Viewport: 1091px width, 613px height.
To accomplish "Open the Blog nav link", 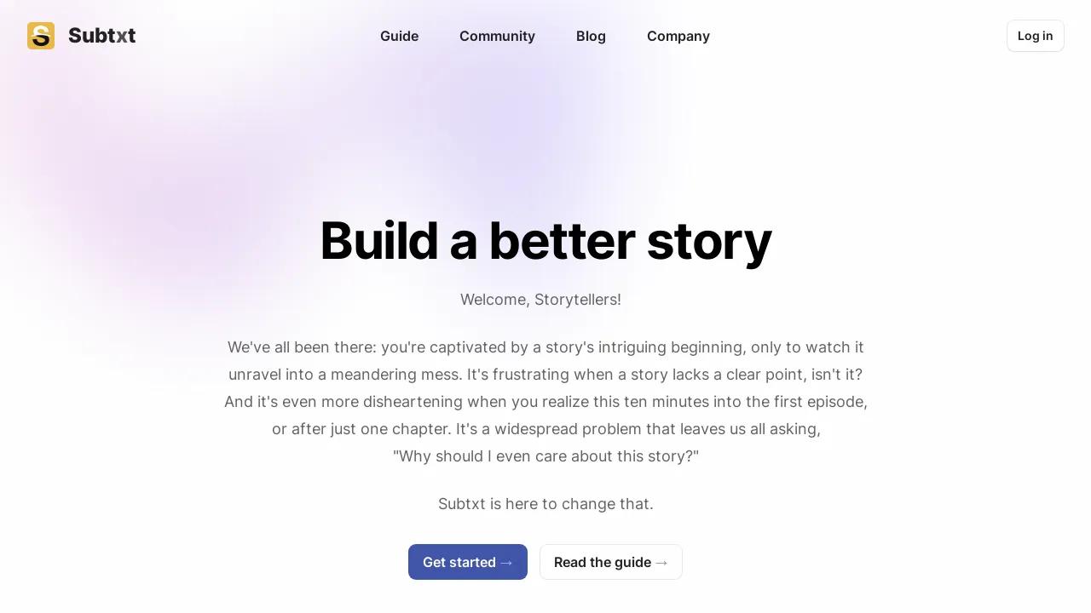I will [x=591, y=36].
